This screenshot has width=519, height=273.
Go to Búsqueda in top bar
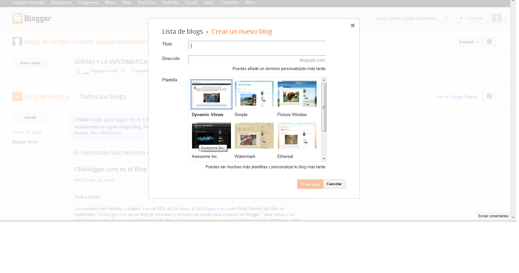pos(61,3)
